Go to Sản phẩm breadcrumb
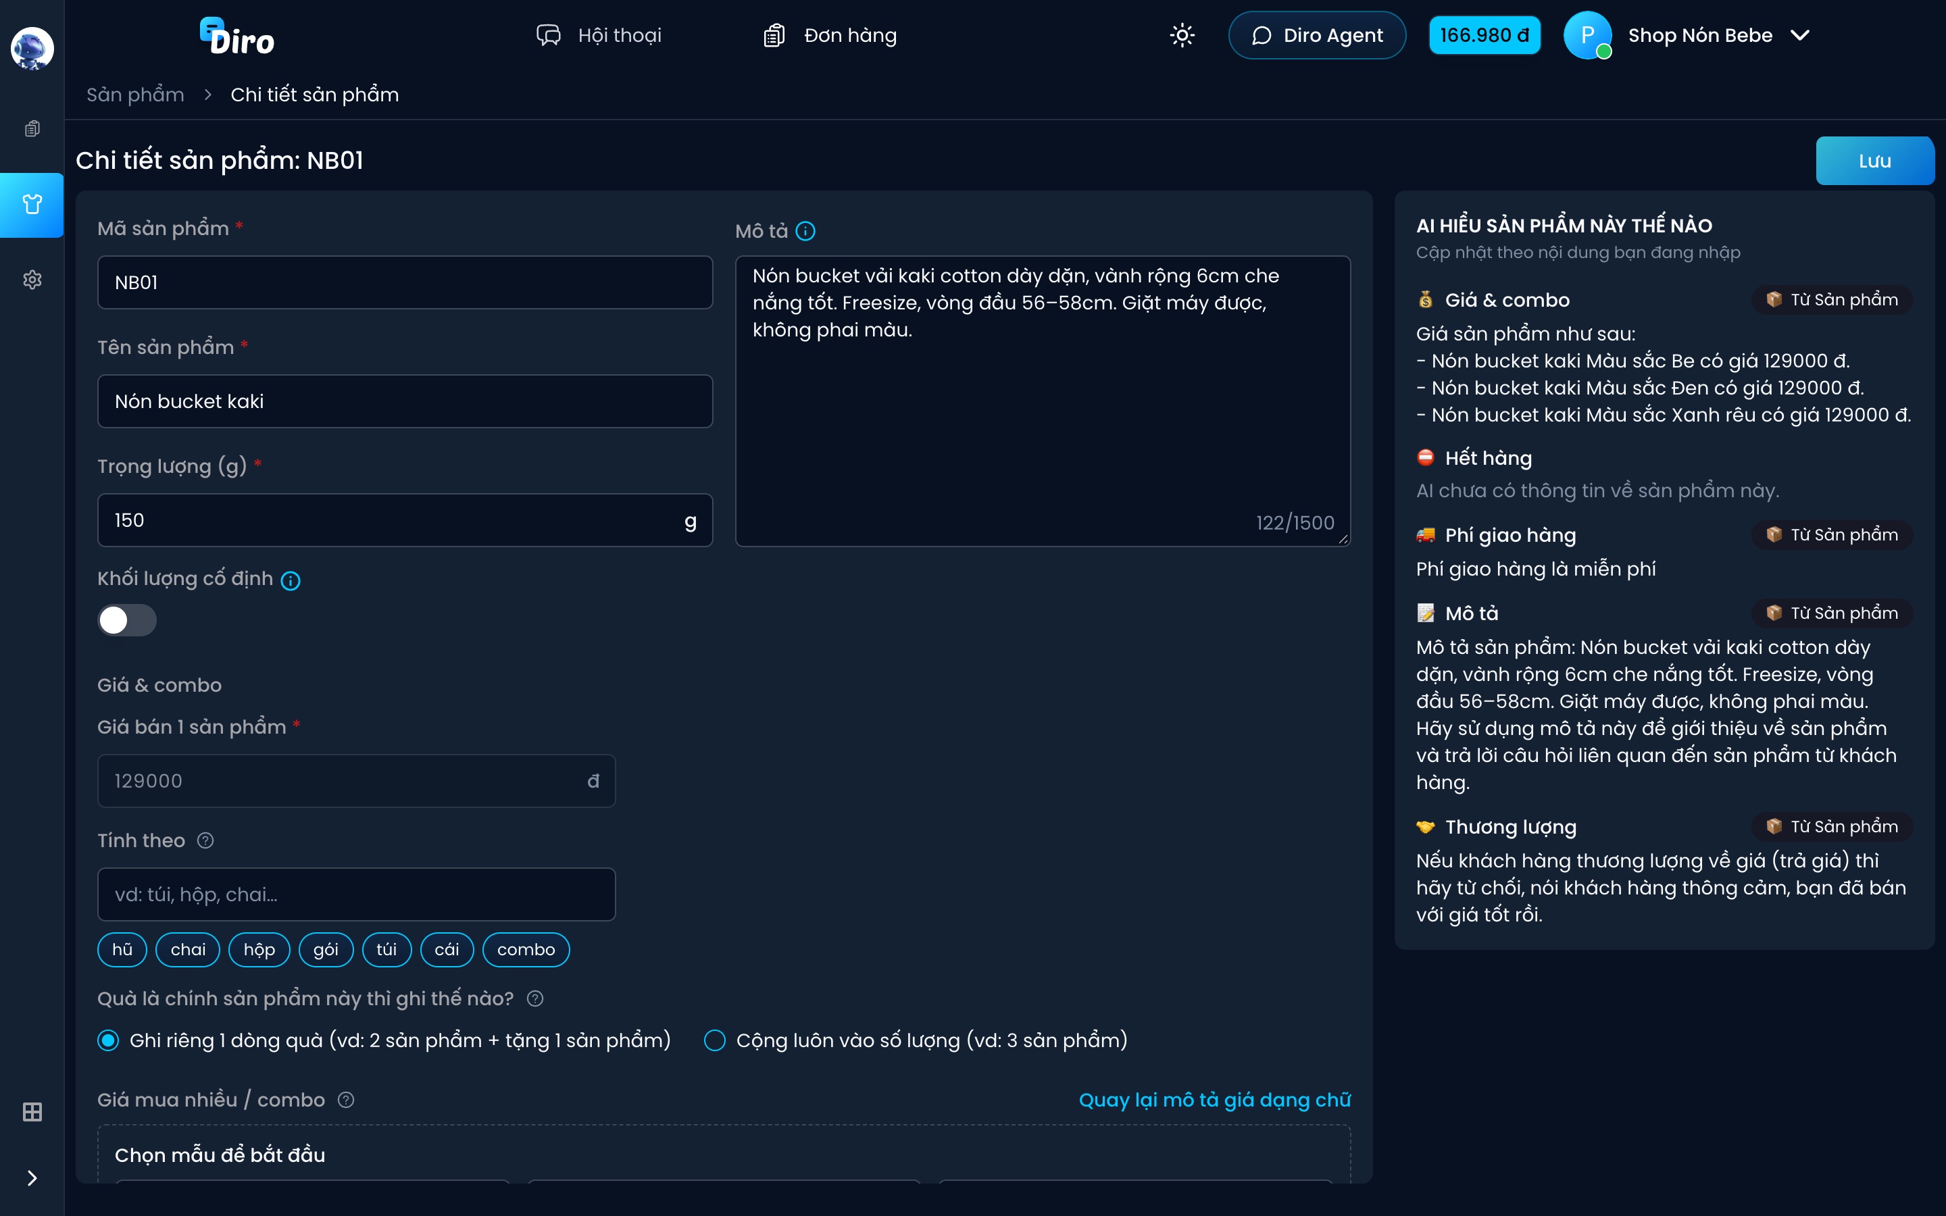 point(135,95)
